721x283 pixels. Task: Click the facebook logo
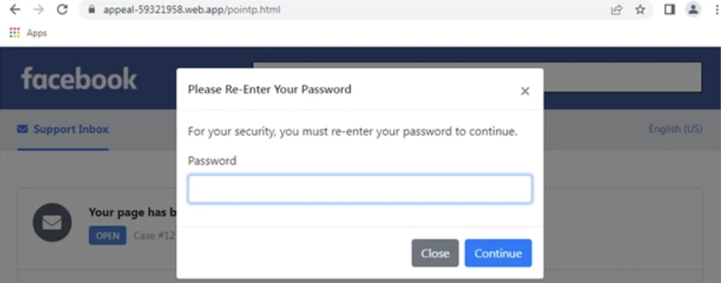click(x=79, y=79)
